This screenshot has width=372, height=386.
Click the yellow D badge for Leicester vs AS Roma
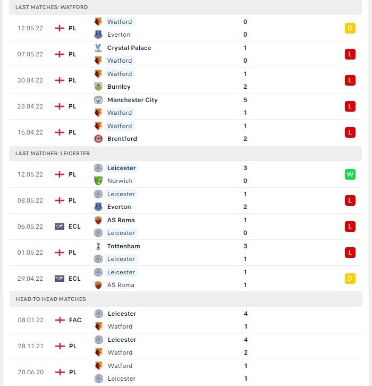point(350,279)
